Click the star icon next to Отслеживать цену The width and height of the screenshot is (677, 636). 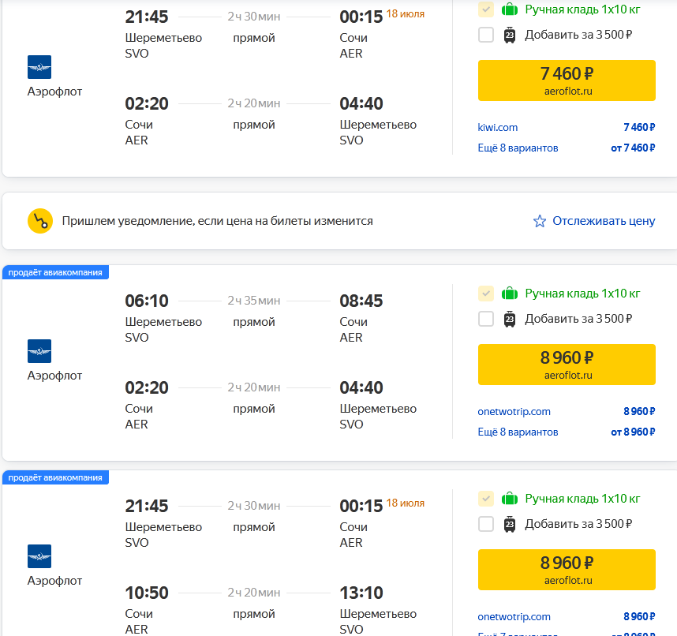click(540, 221)
